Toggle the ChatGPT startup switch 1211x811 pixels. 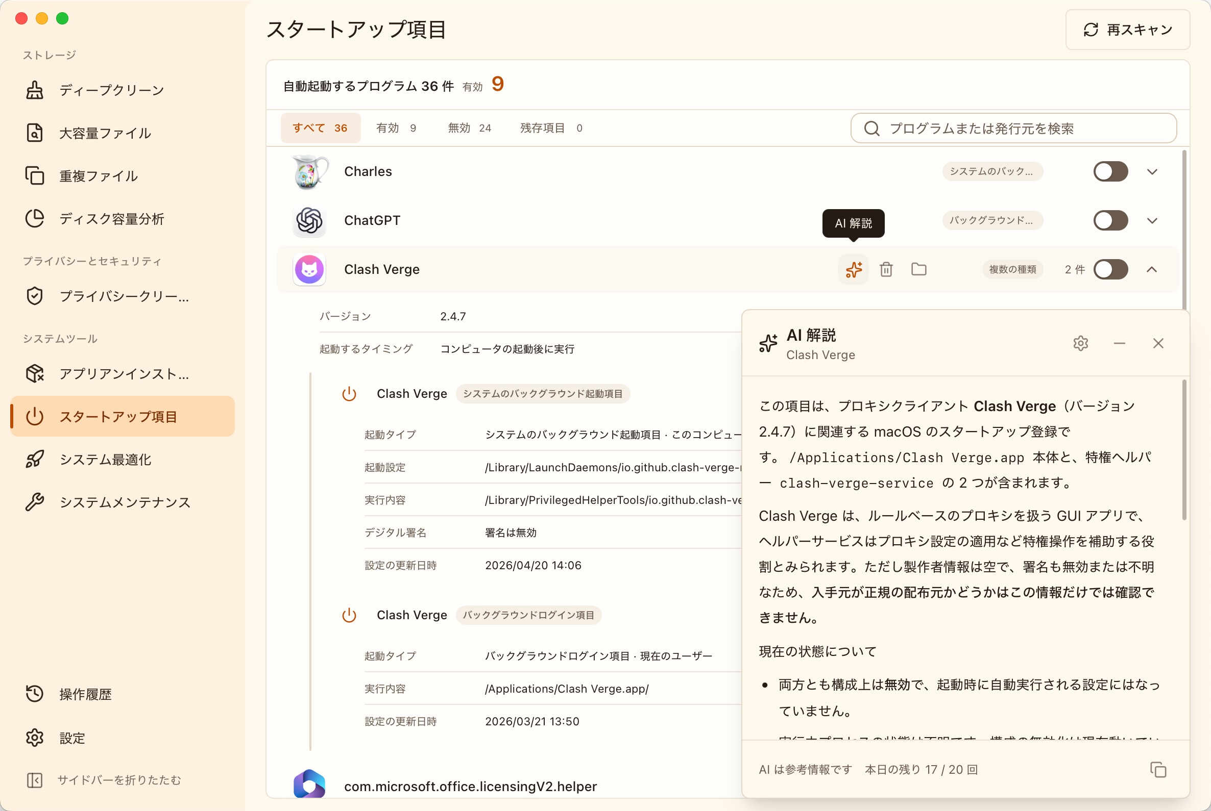[1110, 220]
